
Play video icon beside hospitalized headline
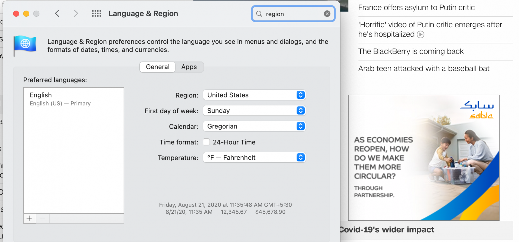pos(420,34)
